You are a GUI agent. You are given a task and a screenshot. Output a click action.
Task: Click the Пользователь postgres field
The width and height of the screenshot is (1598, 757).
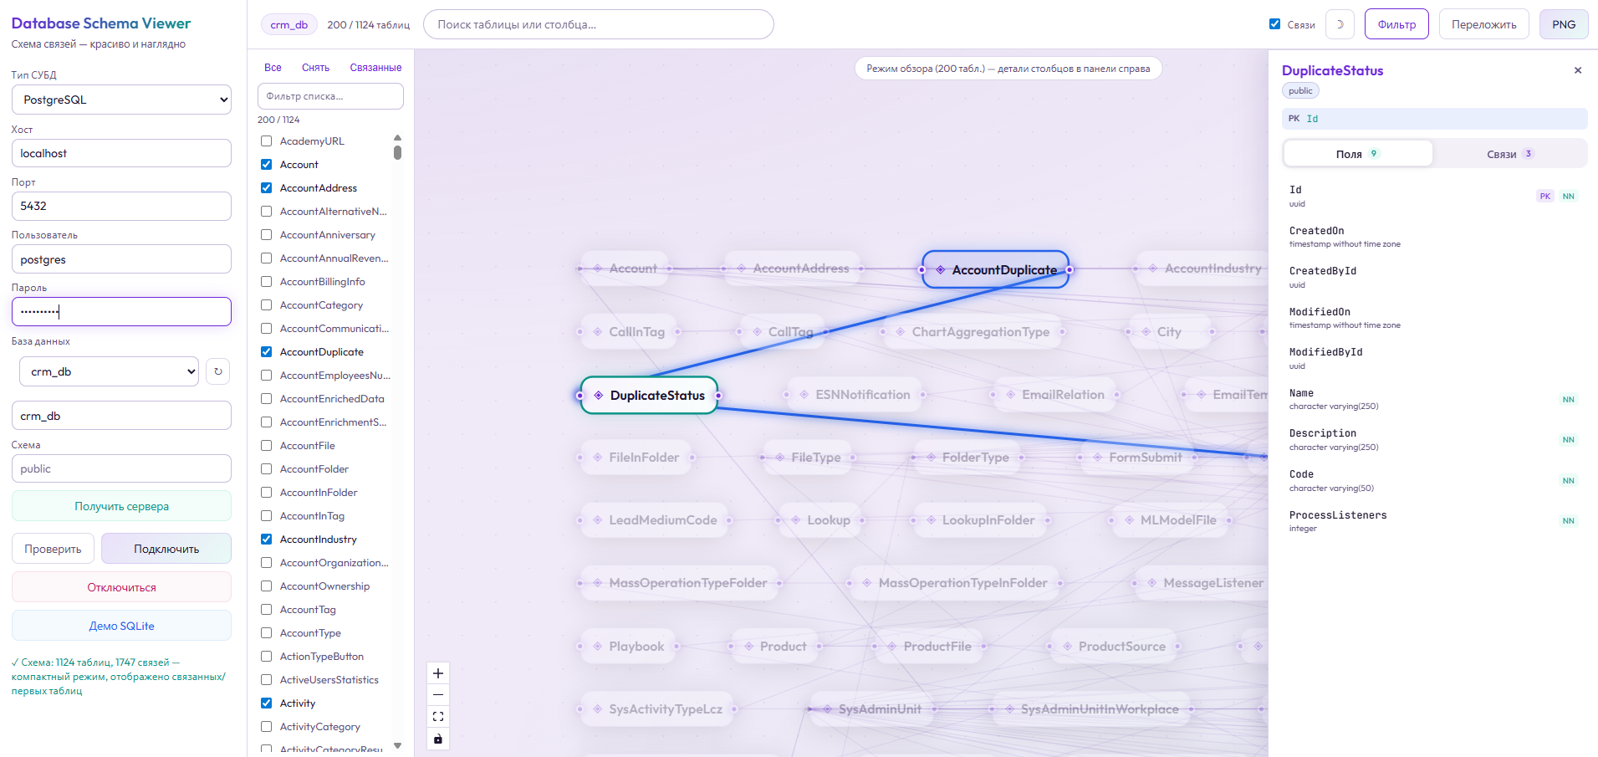[121, 259]
